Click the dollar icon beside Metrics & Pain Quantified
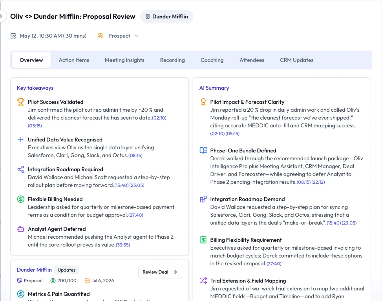Screen dimensions: 382x301 coord(21,294)
